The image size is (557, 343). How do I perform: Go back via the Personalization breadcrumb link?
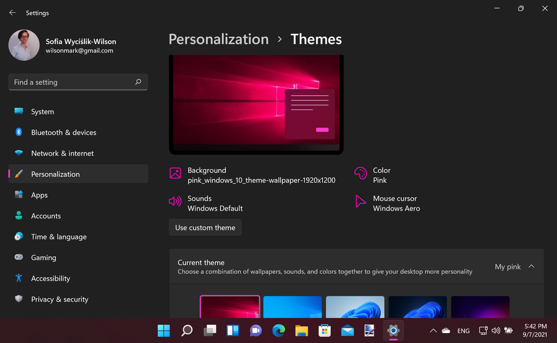coord(218,39)
